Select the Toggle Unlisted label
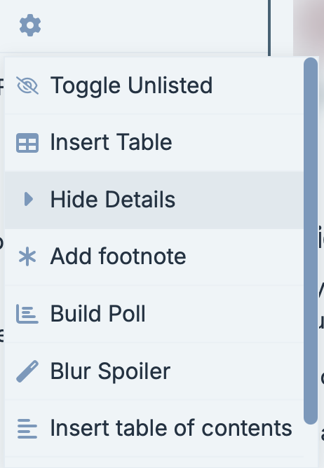The height and width of the screenshot is (468, 324). coord(132,85)
